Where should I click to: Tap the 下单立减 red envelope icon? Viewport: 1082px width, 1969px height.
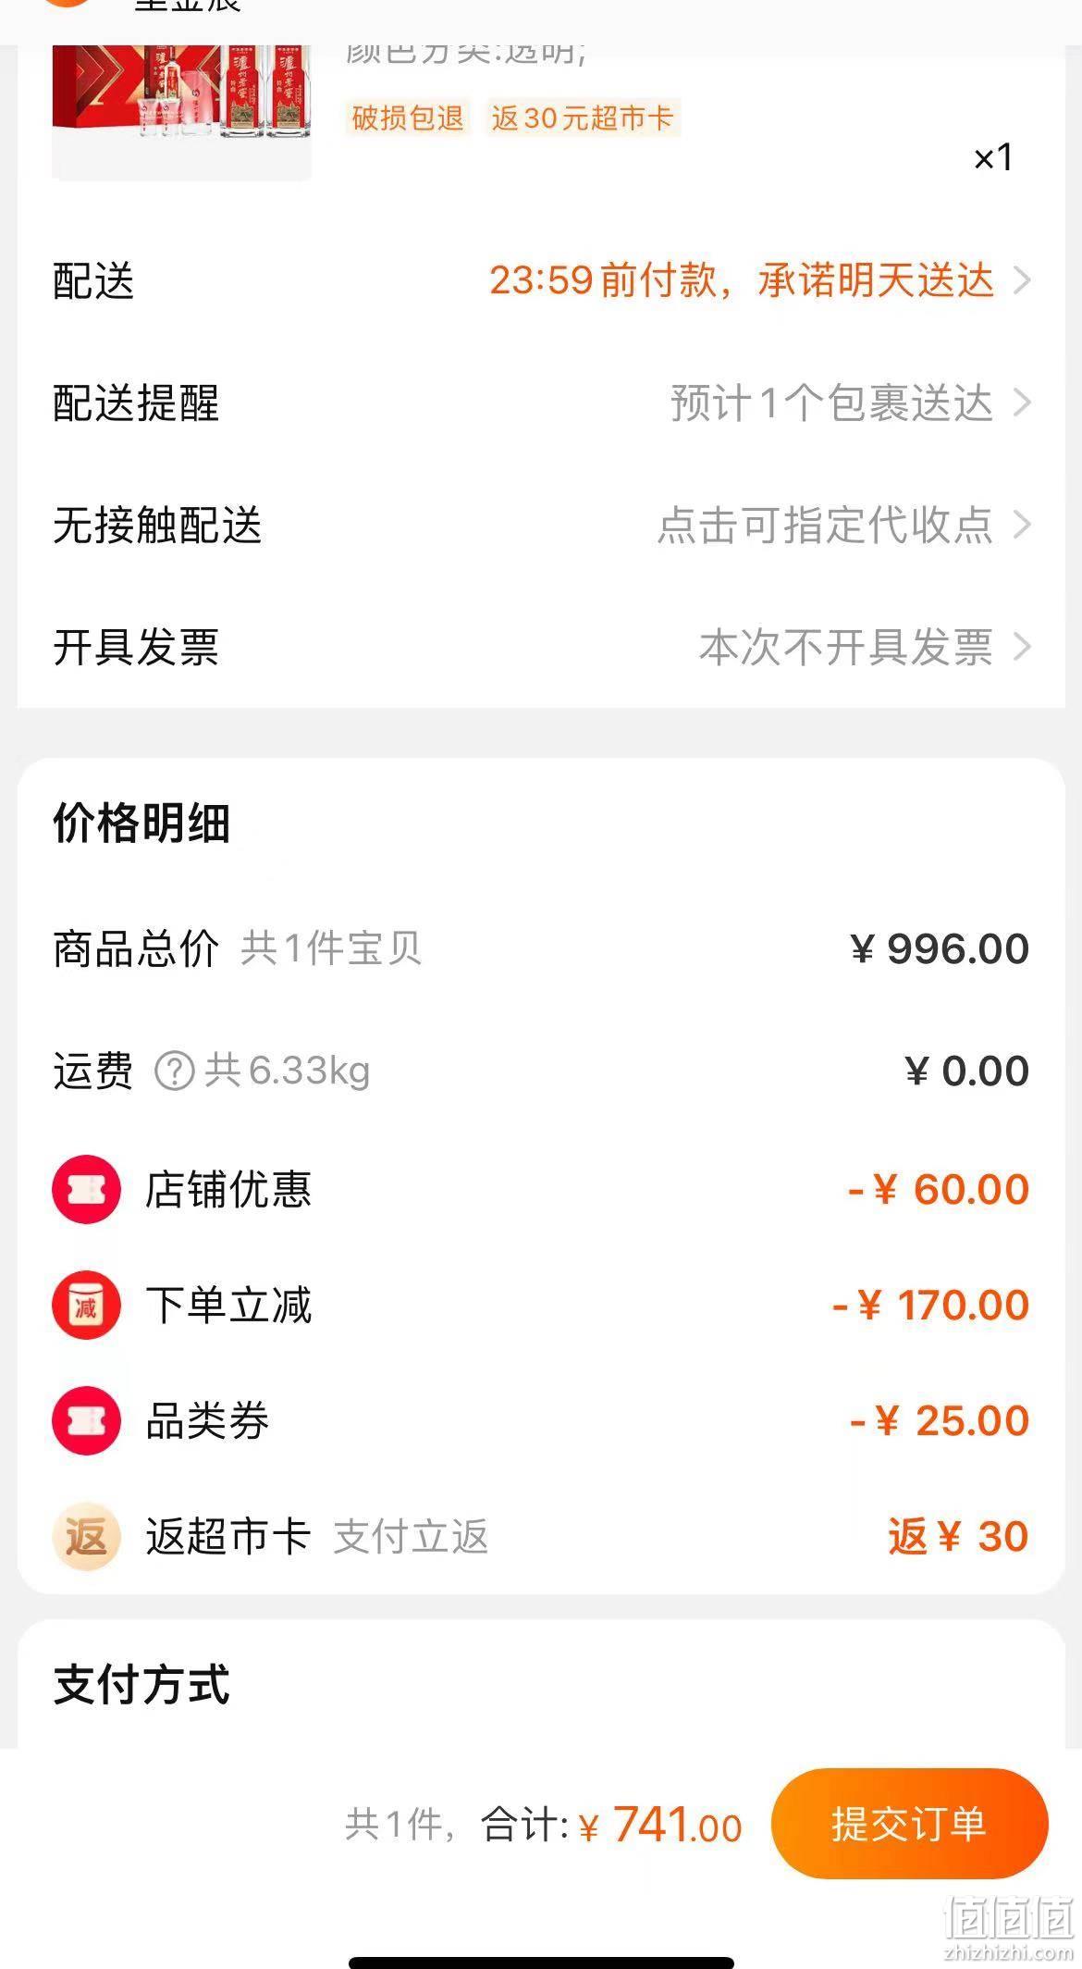click(x=86, y=1306)
